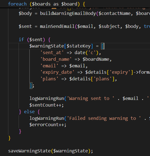This screenshot has width=150, height=156.
Task: Click 'saveWarningState' function call
Action: click(x=29, y=151)
